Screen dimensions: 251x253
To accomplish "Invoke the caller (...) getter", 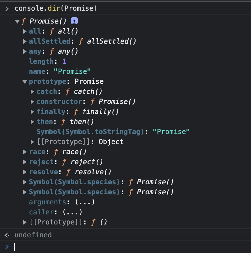I will 72,212.
